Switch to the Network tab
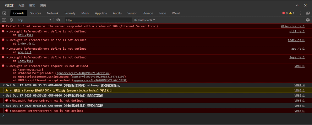312x125 pixels. [53, 13]
